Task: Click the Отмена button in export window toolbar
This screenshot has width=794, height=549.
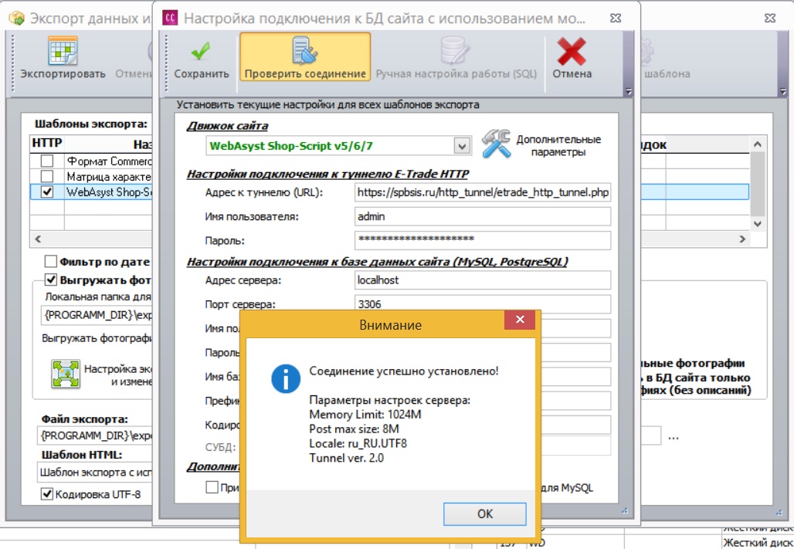Action: (134, 57)
